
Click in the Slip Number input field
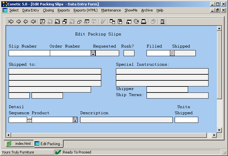coord(29,53)
